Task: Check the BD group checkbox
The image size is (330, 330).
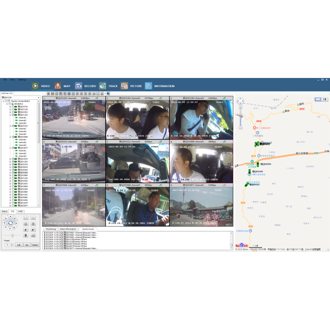Action: (10, 104)
